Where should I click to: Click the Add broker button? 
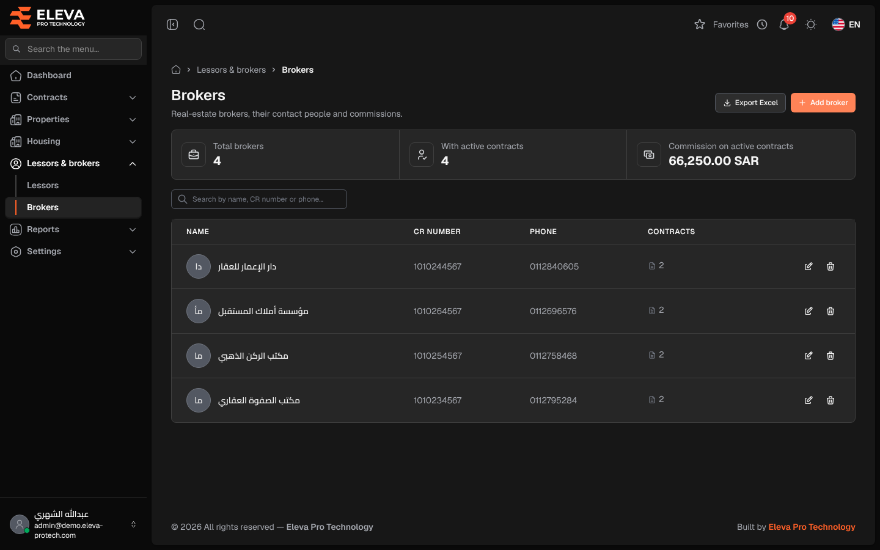pyautogui.click(x=823, y=103)
